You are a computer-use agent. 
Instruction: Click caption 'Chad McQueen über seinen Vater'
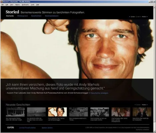click(x=119, y=120)
